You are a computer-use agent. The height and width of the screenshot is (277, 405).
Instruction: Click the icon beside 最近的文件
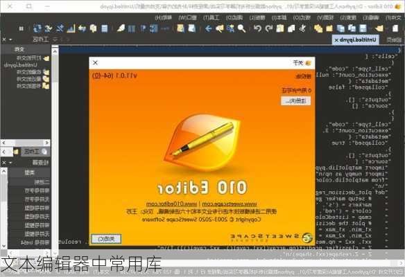[46, 79]
